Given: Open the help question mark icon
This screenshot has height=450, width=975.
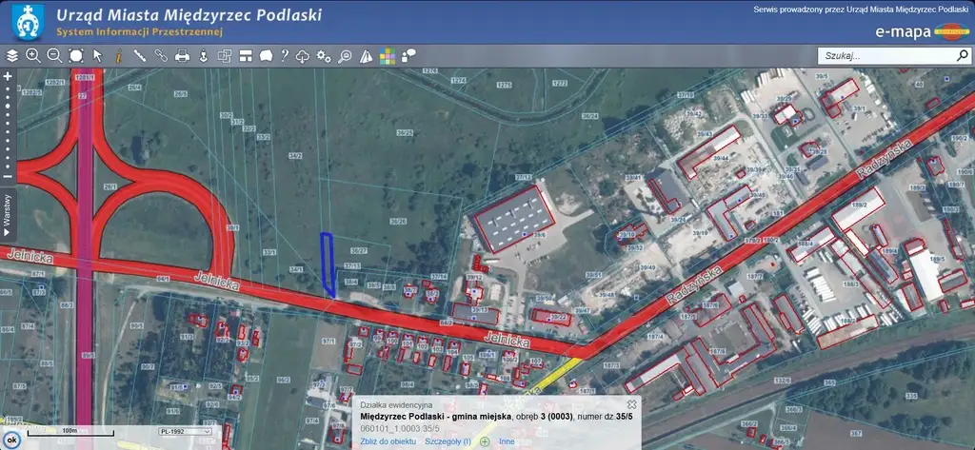Looking at the screenshot, I should 284,56.
